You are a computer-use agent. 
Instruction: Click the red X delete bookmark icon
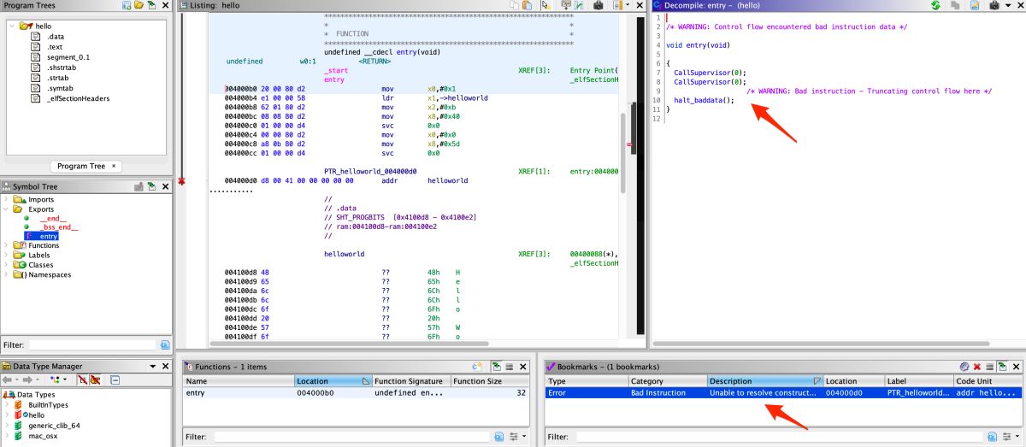(976, 366)
